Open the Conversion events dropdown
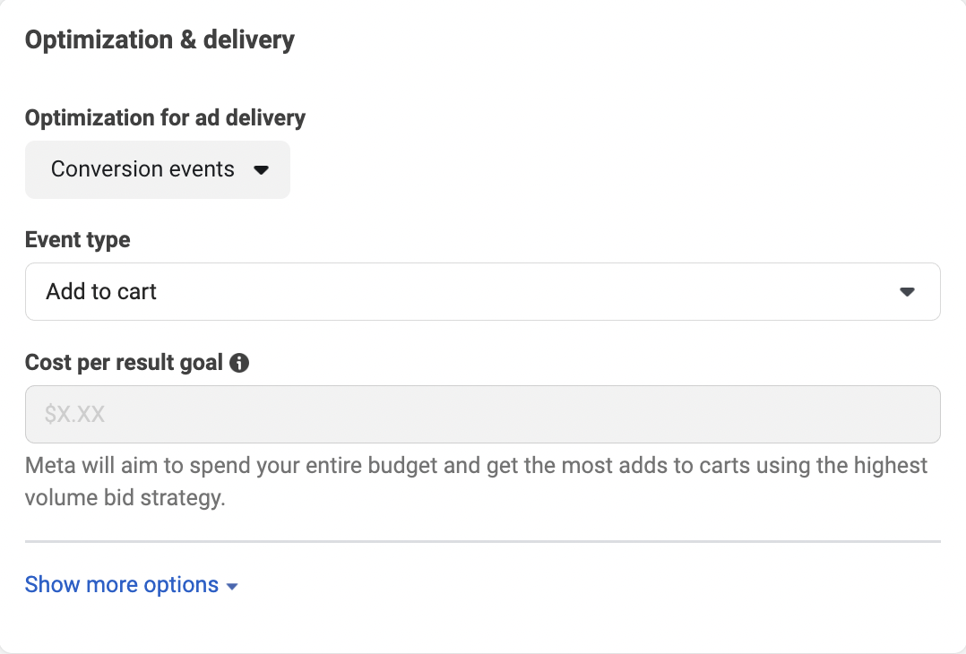Screen dimensions: 966x654 tap(157, 169)
